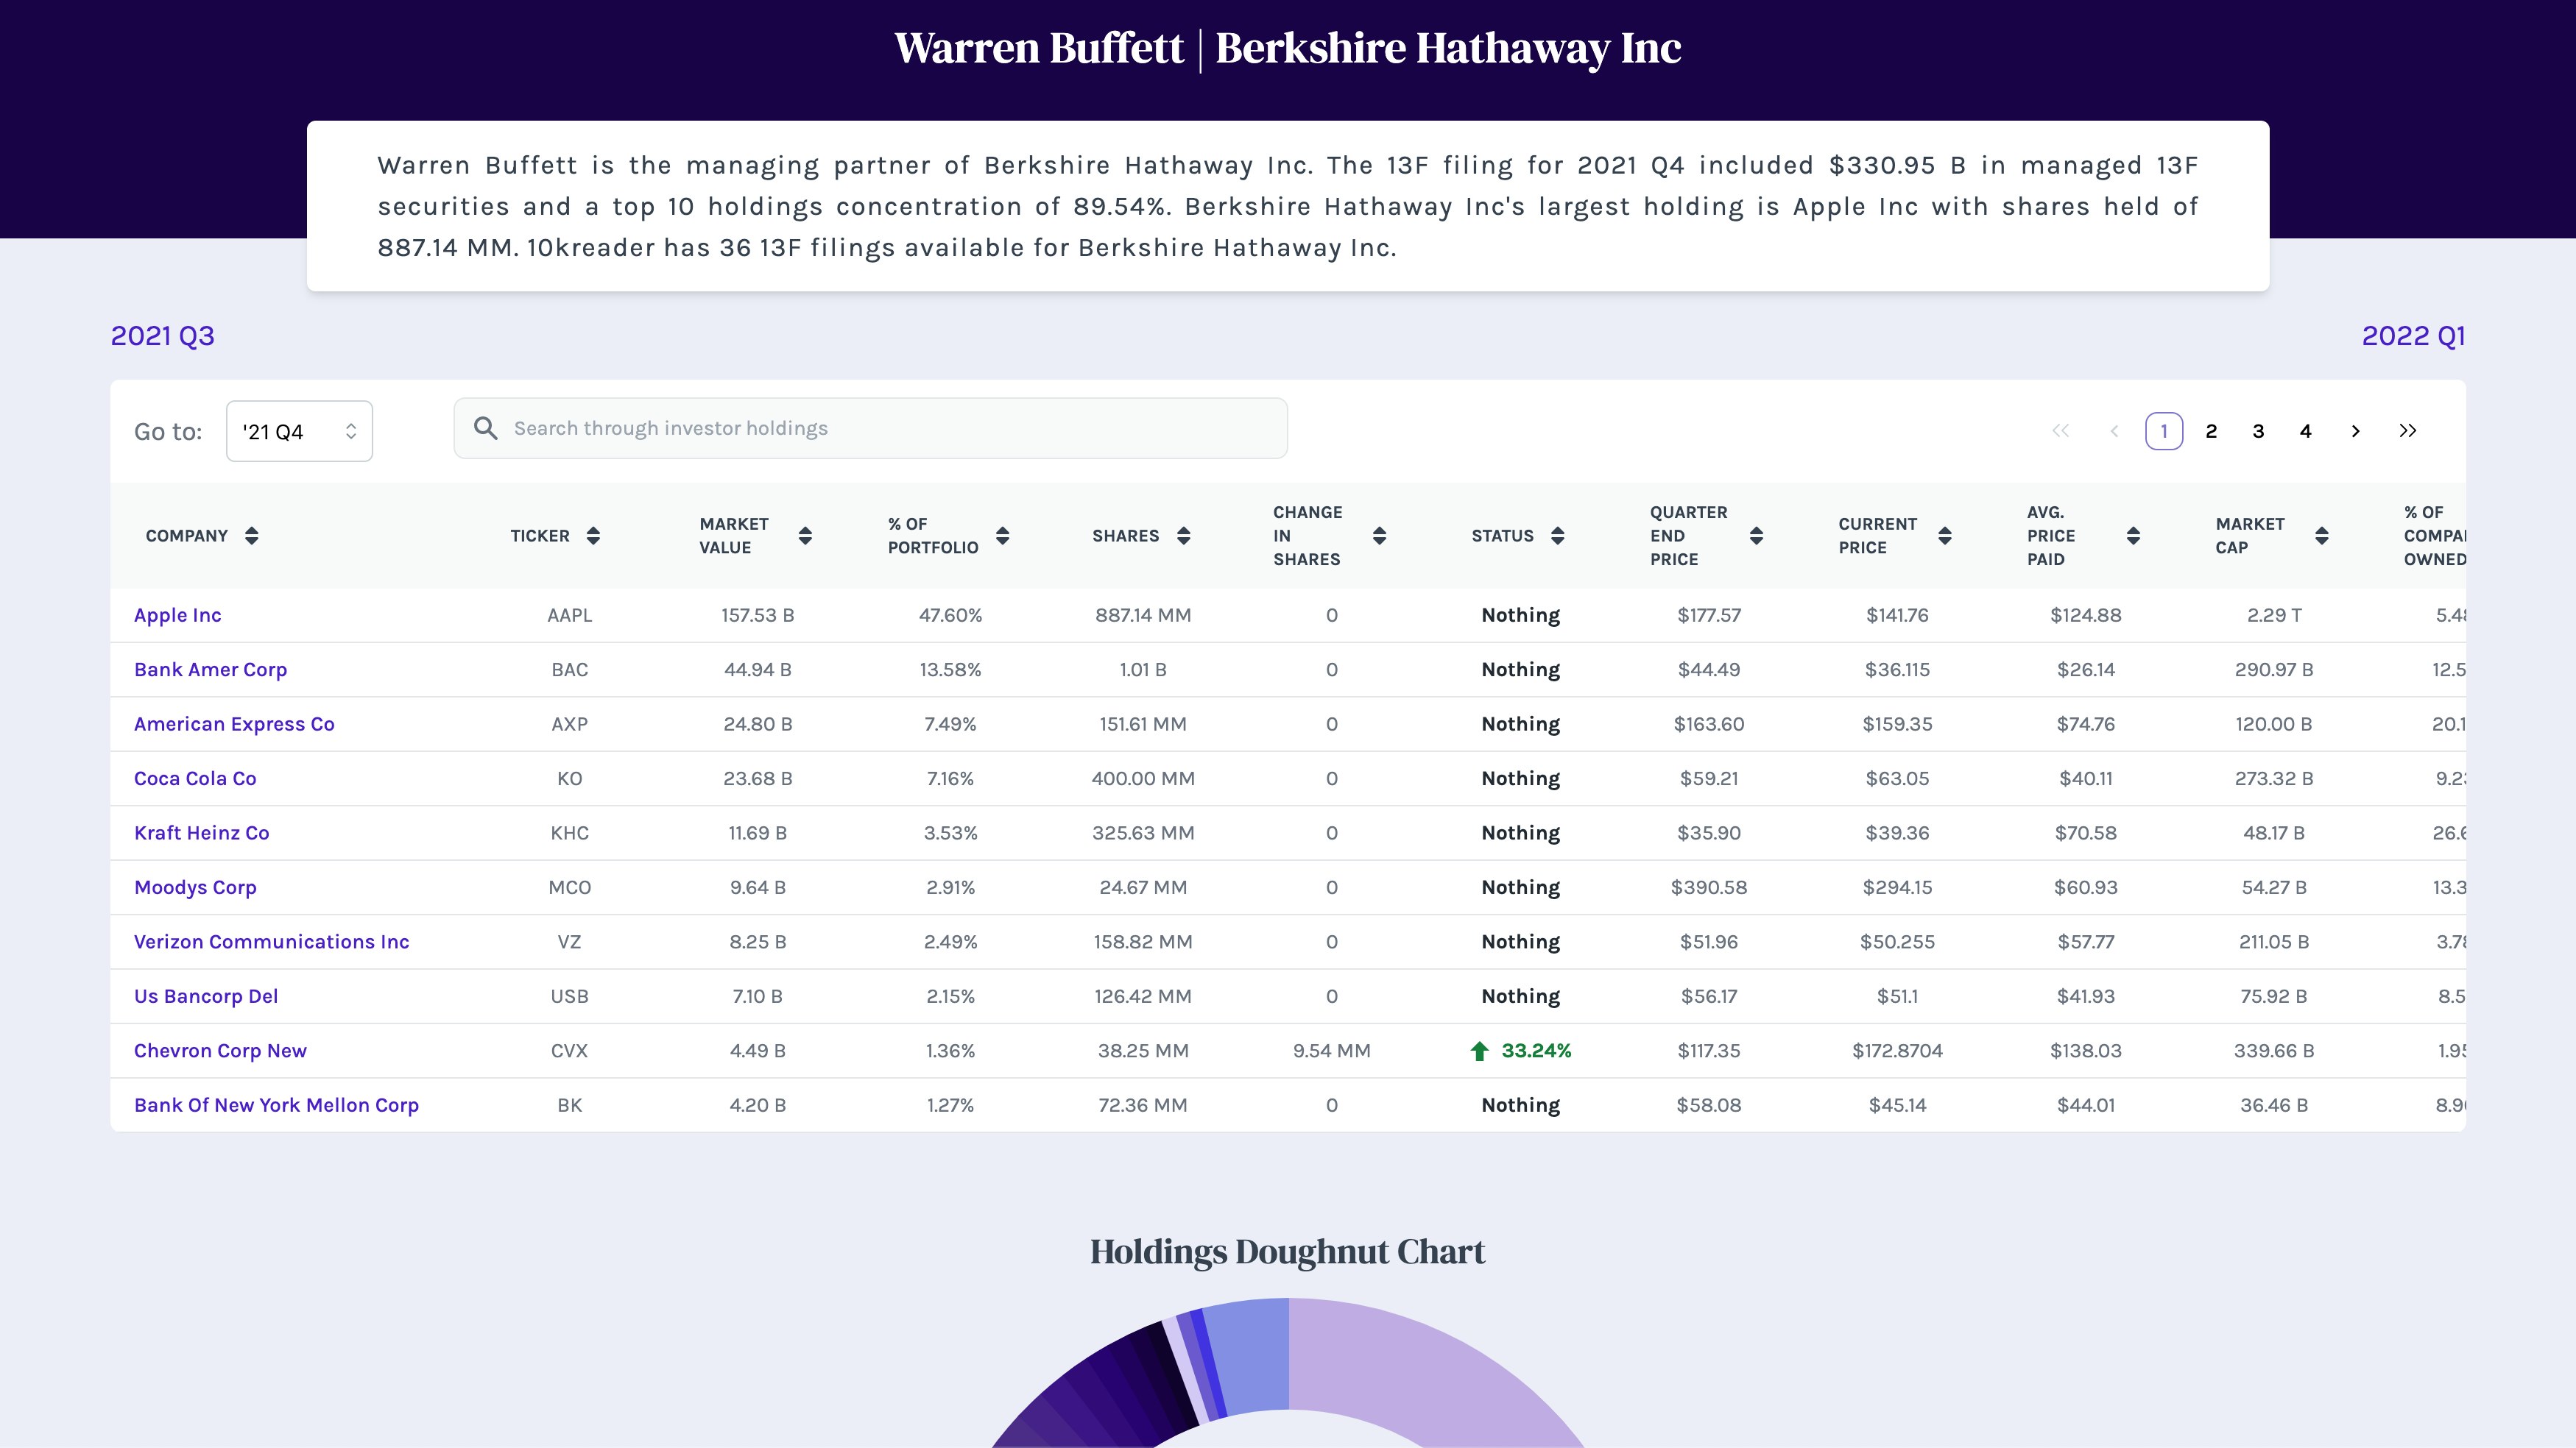Sort by Market Value arrows

pos(805,536)
